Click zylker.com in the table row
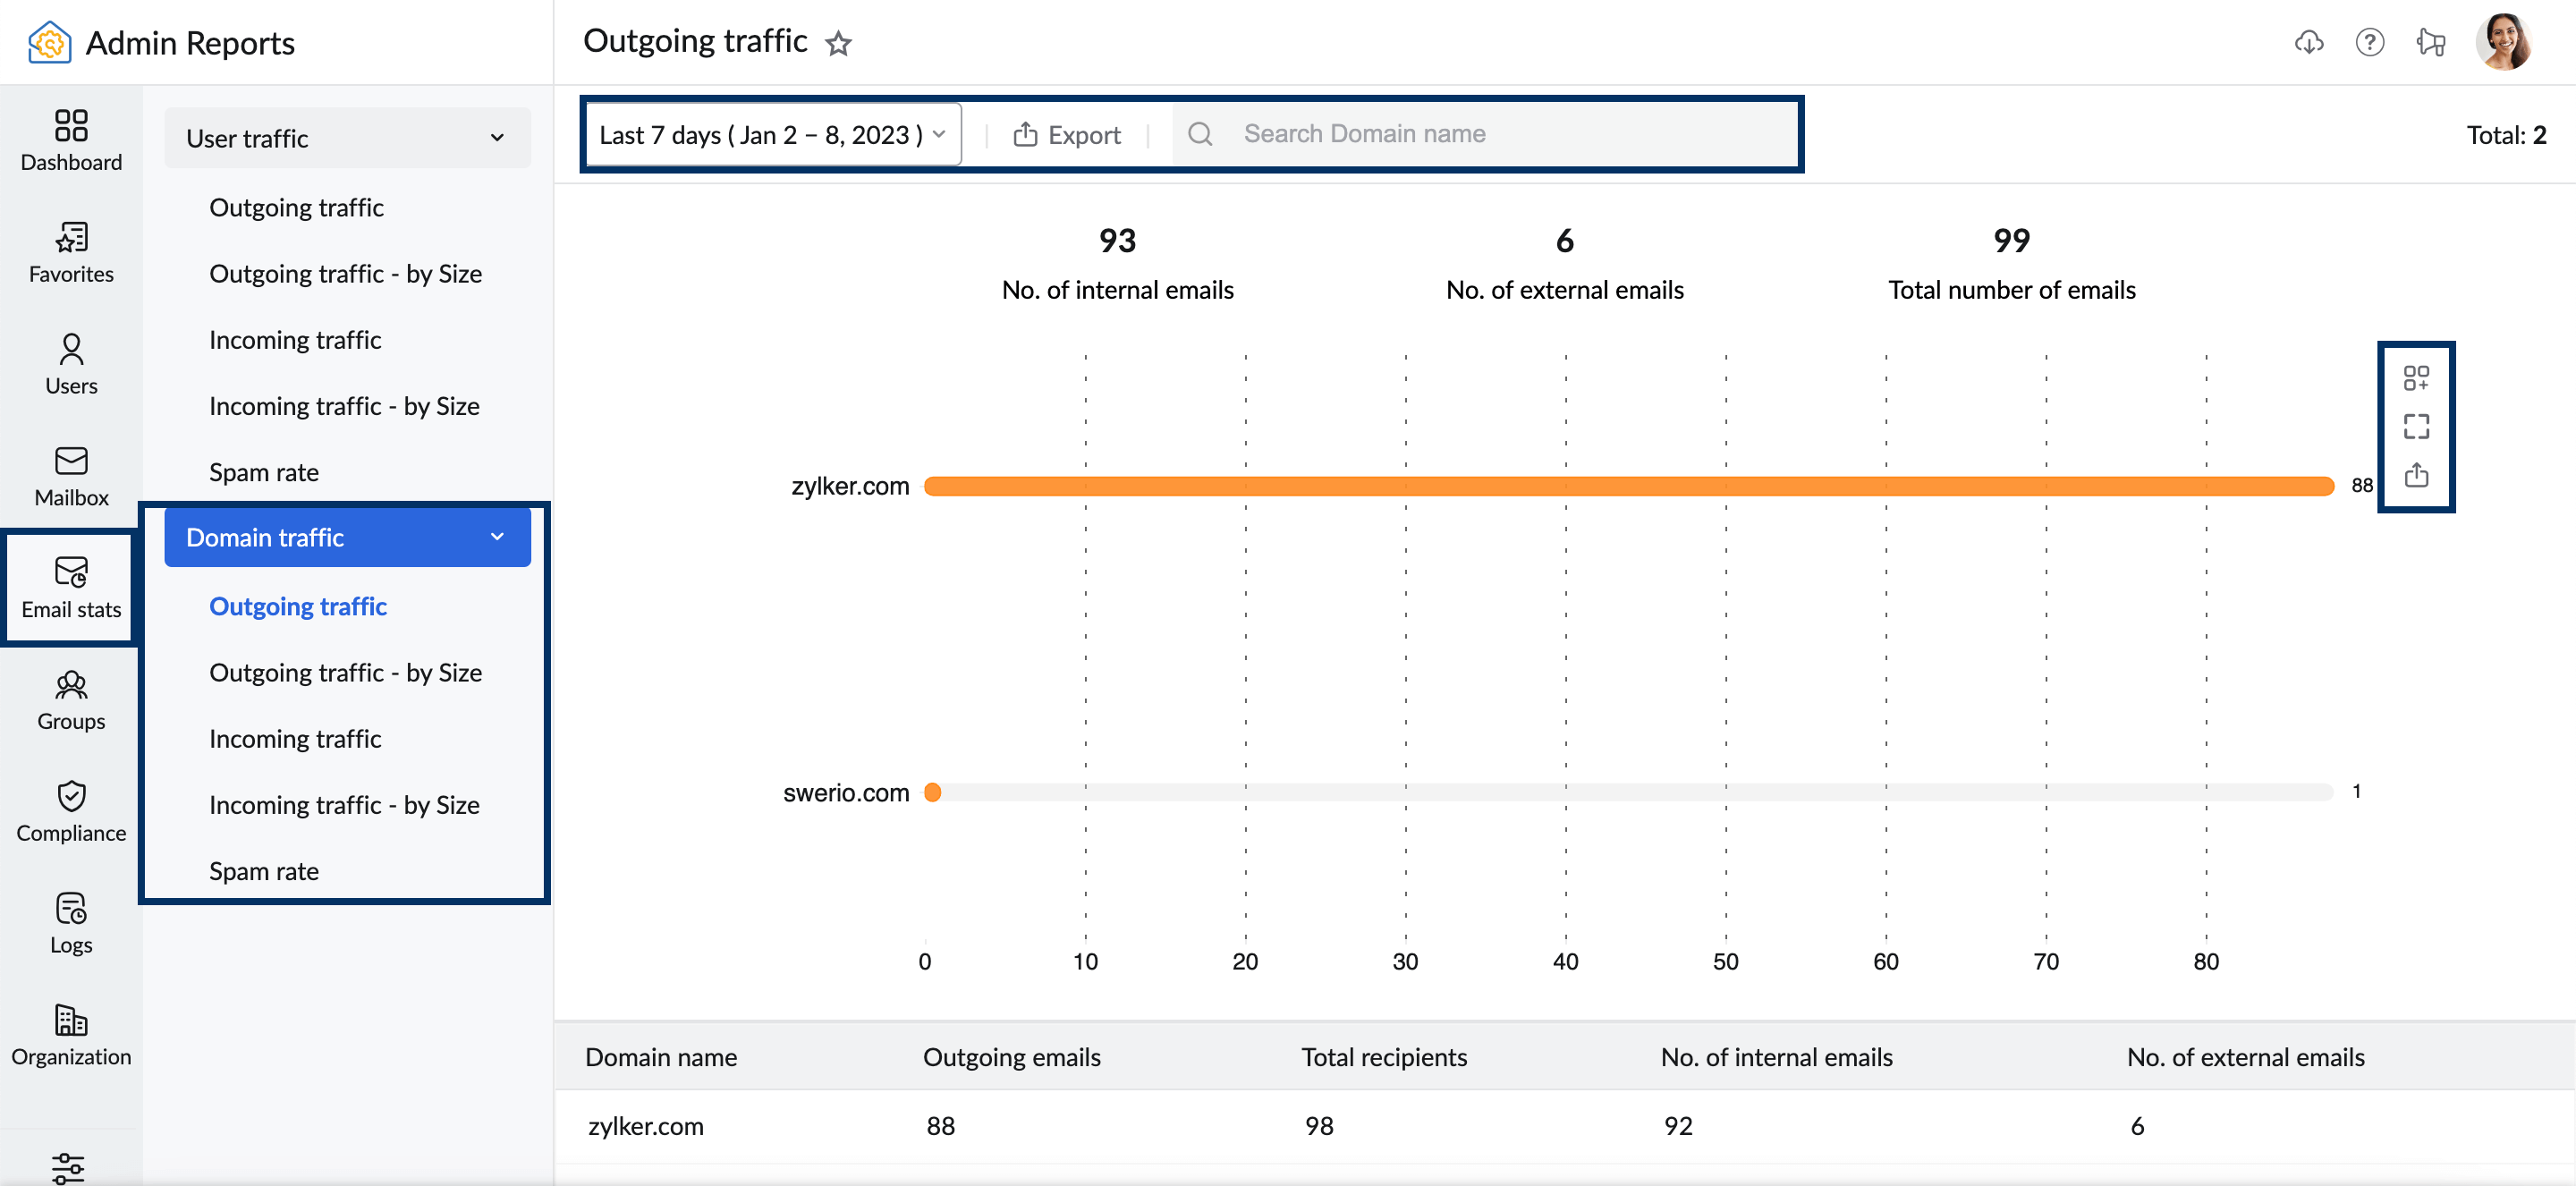Image resolution: width=2576 pixels, height=1186 pixels. [645, 1125]
